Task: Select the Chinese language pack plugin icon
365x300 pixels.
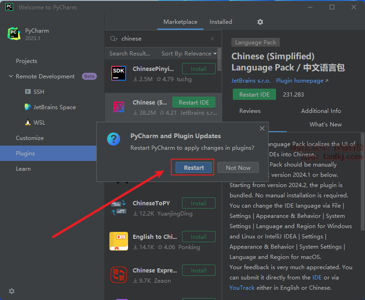Action: (118, 107)
